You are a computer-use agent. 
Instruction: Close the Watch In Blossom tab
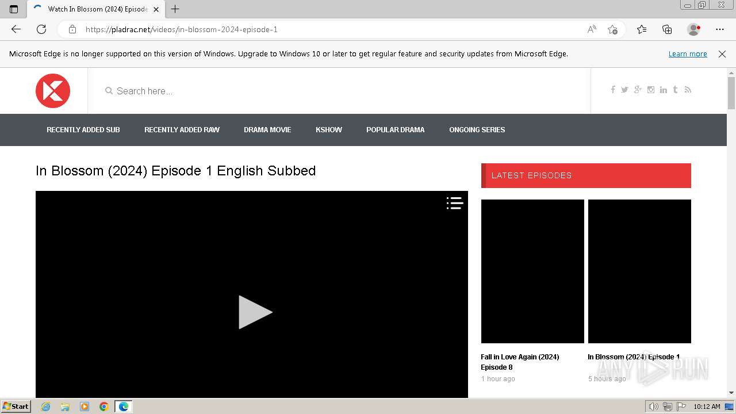(156, 9)
